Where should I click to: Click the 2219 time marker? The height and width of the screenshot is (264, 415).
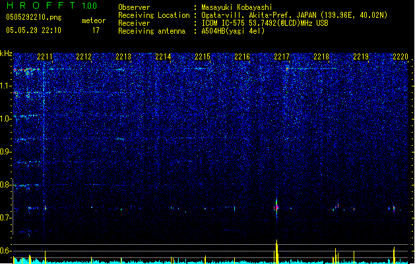tap(361, 57)
